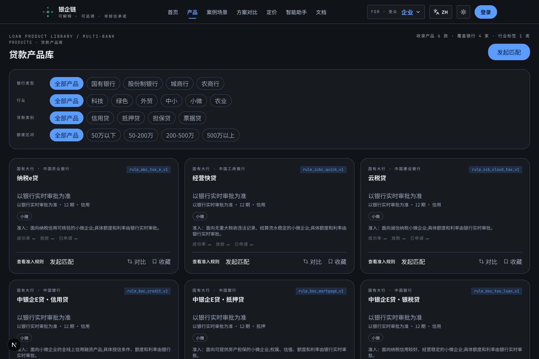Image resolution: width=539 pixels, height=359 pixels.
Task: Filter industry by 小微 in the 行业 row
Action: tap(196, 101)
